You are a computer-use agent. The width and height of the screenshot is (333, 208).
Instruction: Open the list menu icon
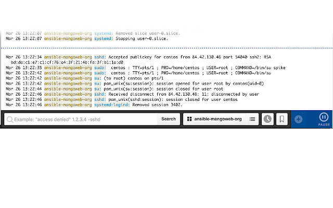point(252,119)
